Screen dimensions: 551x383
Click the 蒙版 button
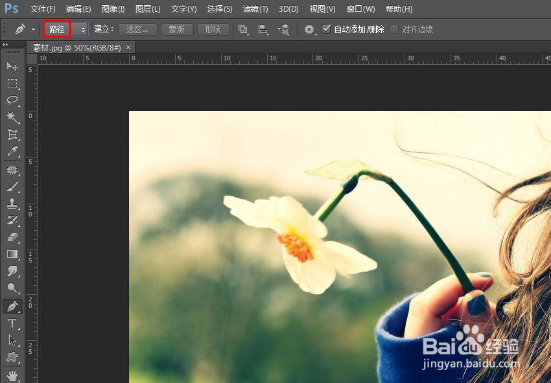pos(177,30)
